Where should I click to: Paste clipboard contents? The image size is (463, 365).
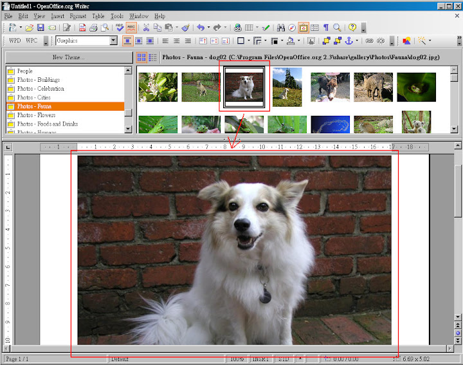168,28
